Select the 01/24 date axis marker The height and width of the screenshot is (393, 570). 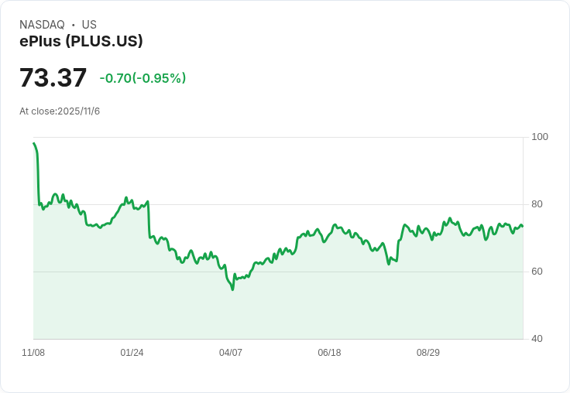click(132, 353)
